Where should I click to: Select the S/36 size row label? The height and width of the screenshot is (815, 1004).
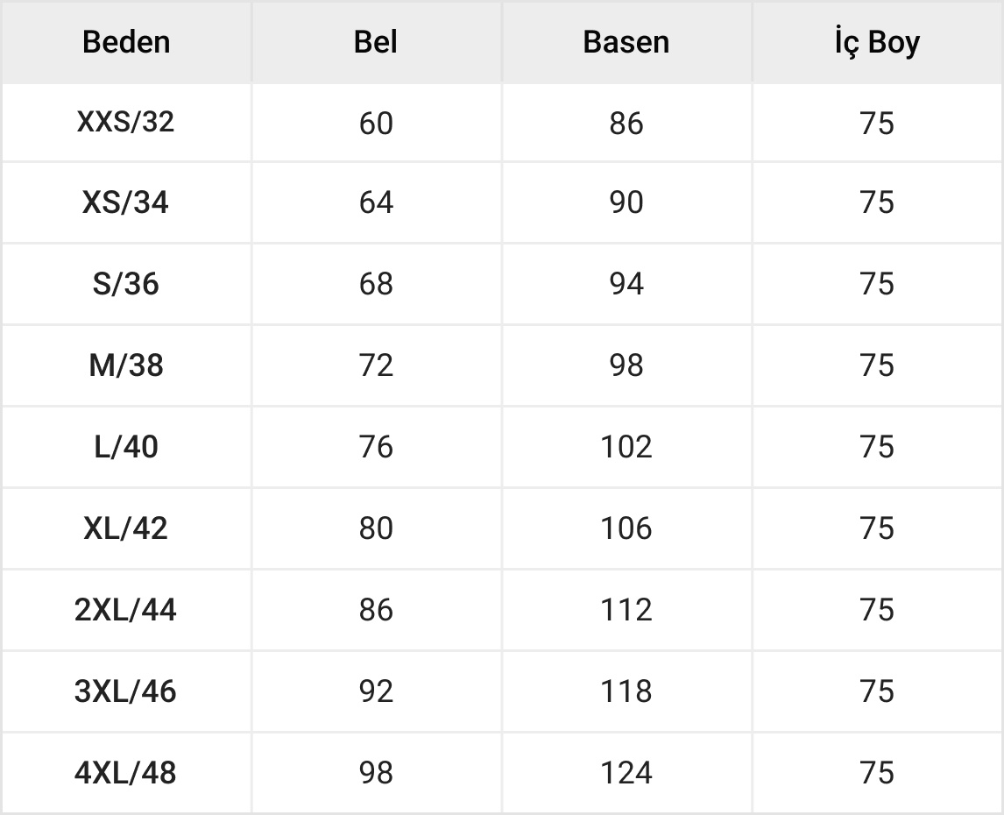point(125,284)
